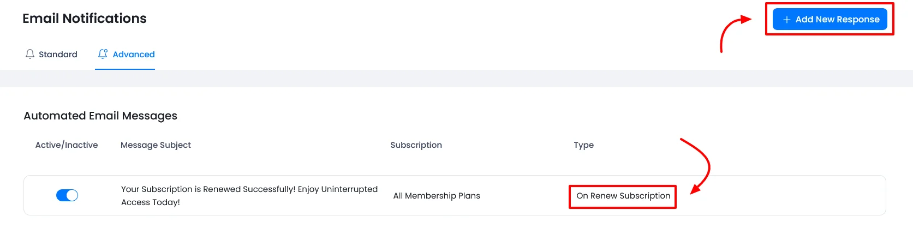The width and height of the screenshot is (913, 246).
Task: Select the Advanced tab label
Action: 134,55
